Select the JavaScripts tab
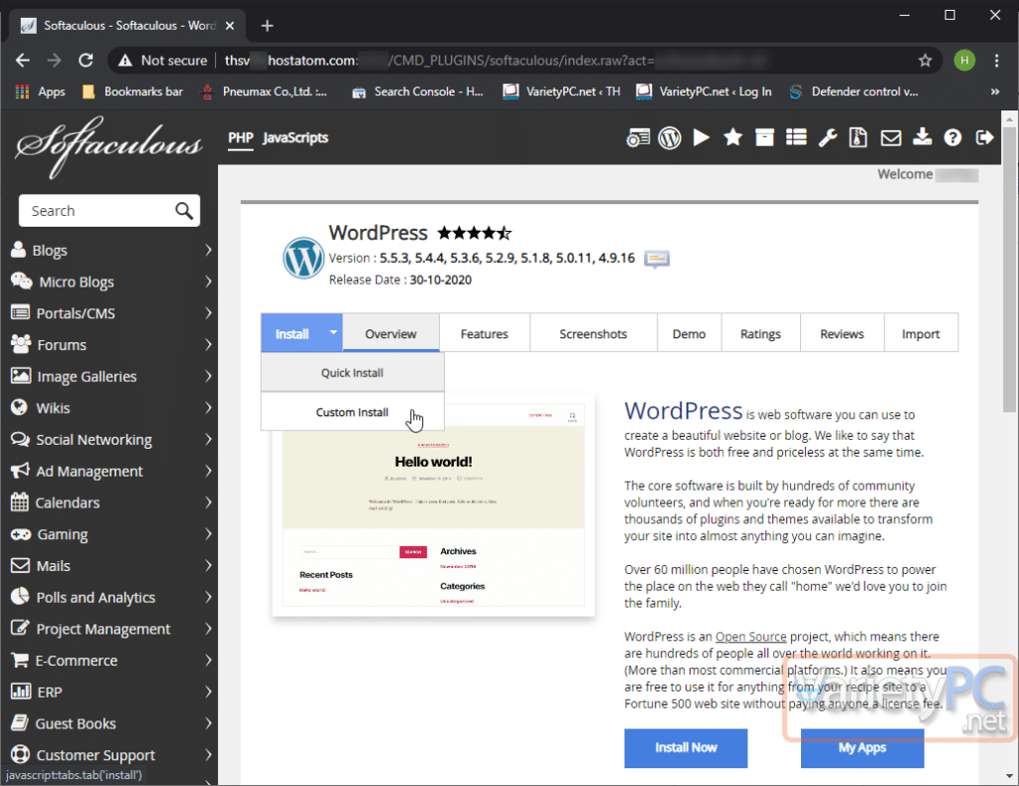1019x786 pixels. (295, 137)
